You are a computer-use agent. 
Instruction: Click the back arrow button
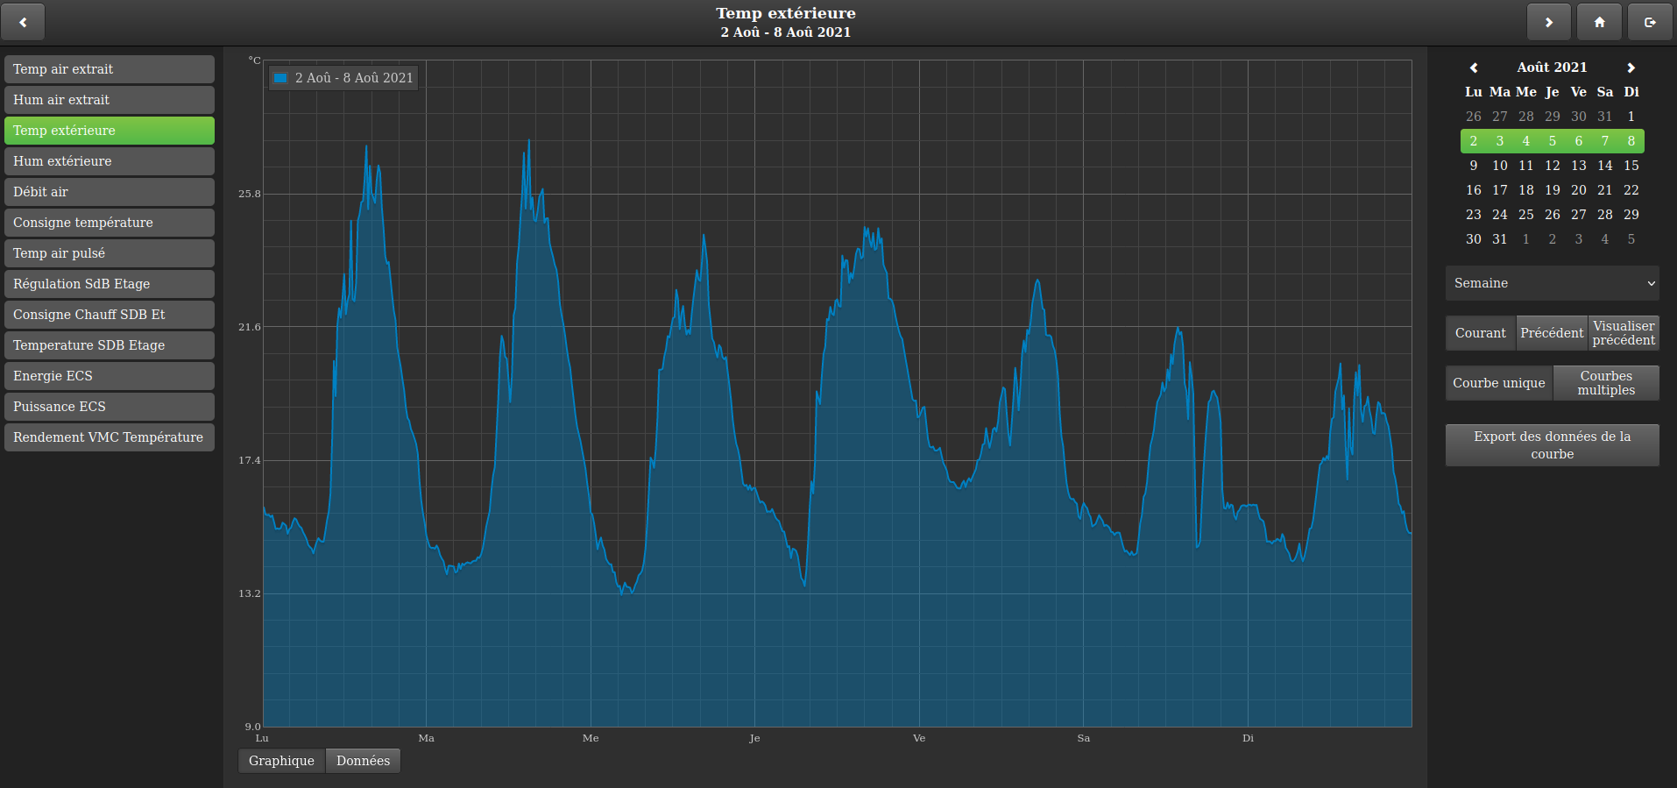(x=23, y=23)
